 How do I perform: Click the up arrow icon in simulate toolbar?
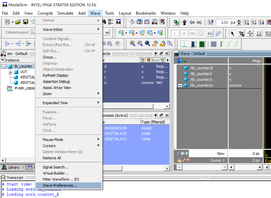[x=184, y=22]
